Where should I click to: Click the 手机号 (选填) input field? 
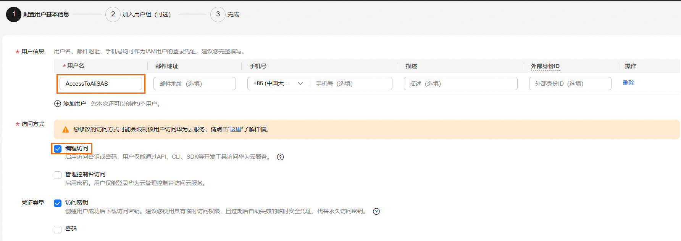click(351, 83)
